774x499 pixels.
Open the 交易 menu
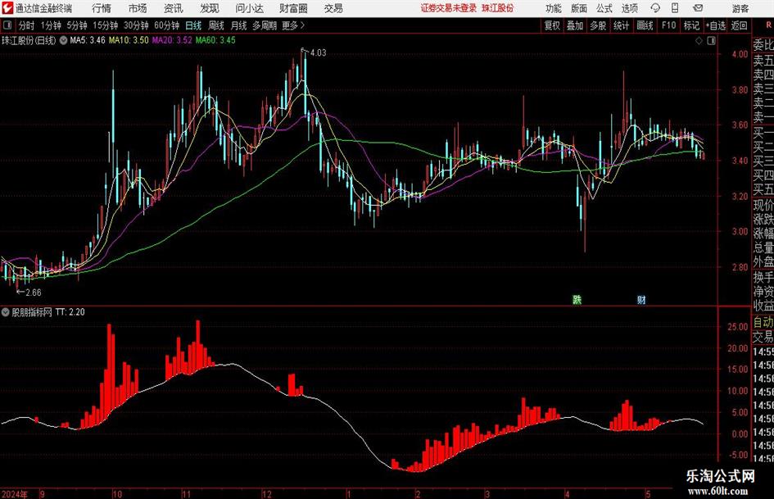point(333,8)
